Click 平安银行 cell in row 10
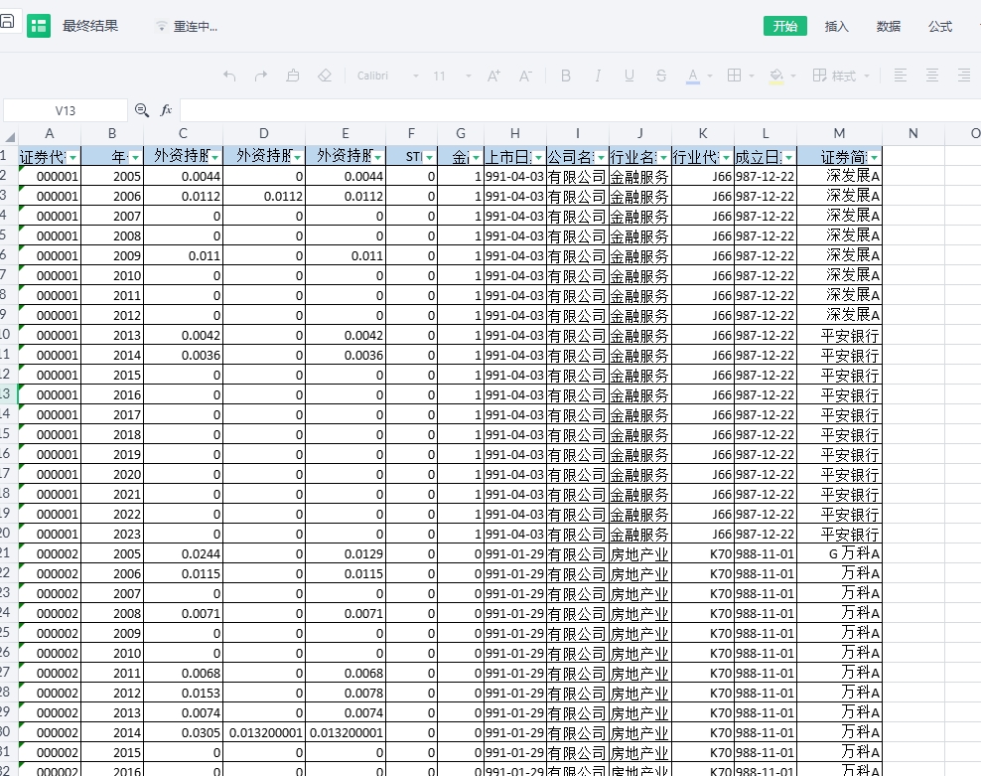 [x=840, y=335]
